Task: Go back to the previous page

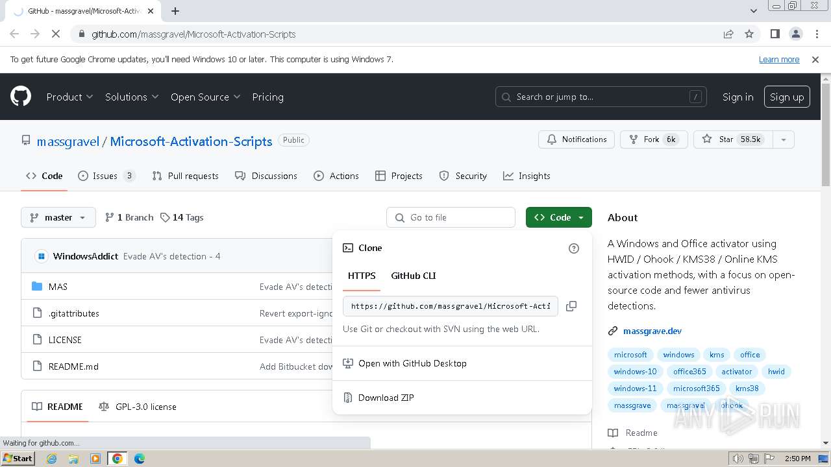Action: [14, 34]
